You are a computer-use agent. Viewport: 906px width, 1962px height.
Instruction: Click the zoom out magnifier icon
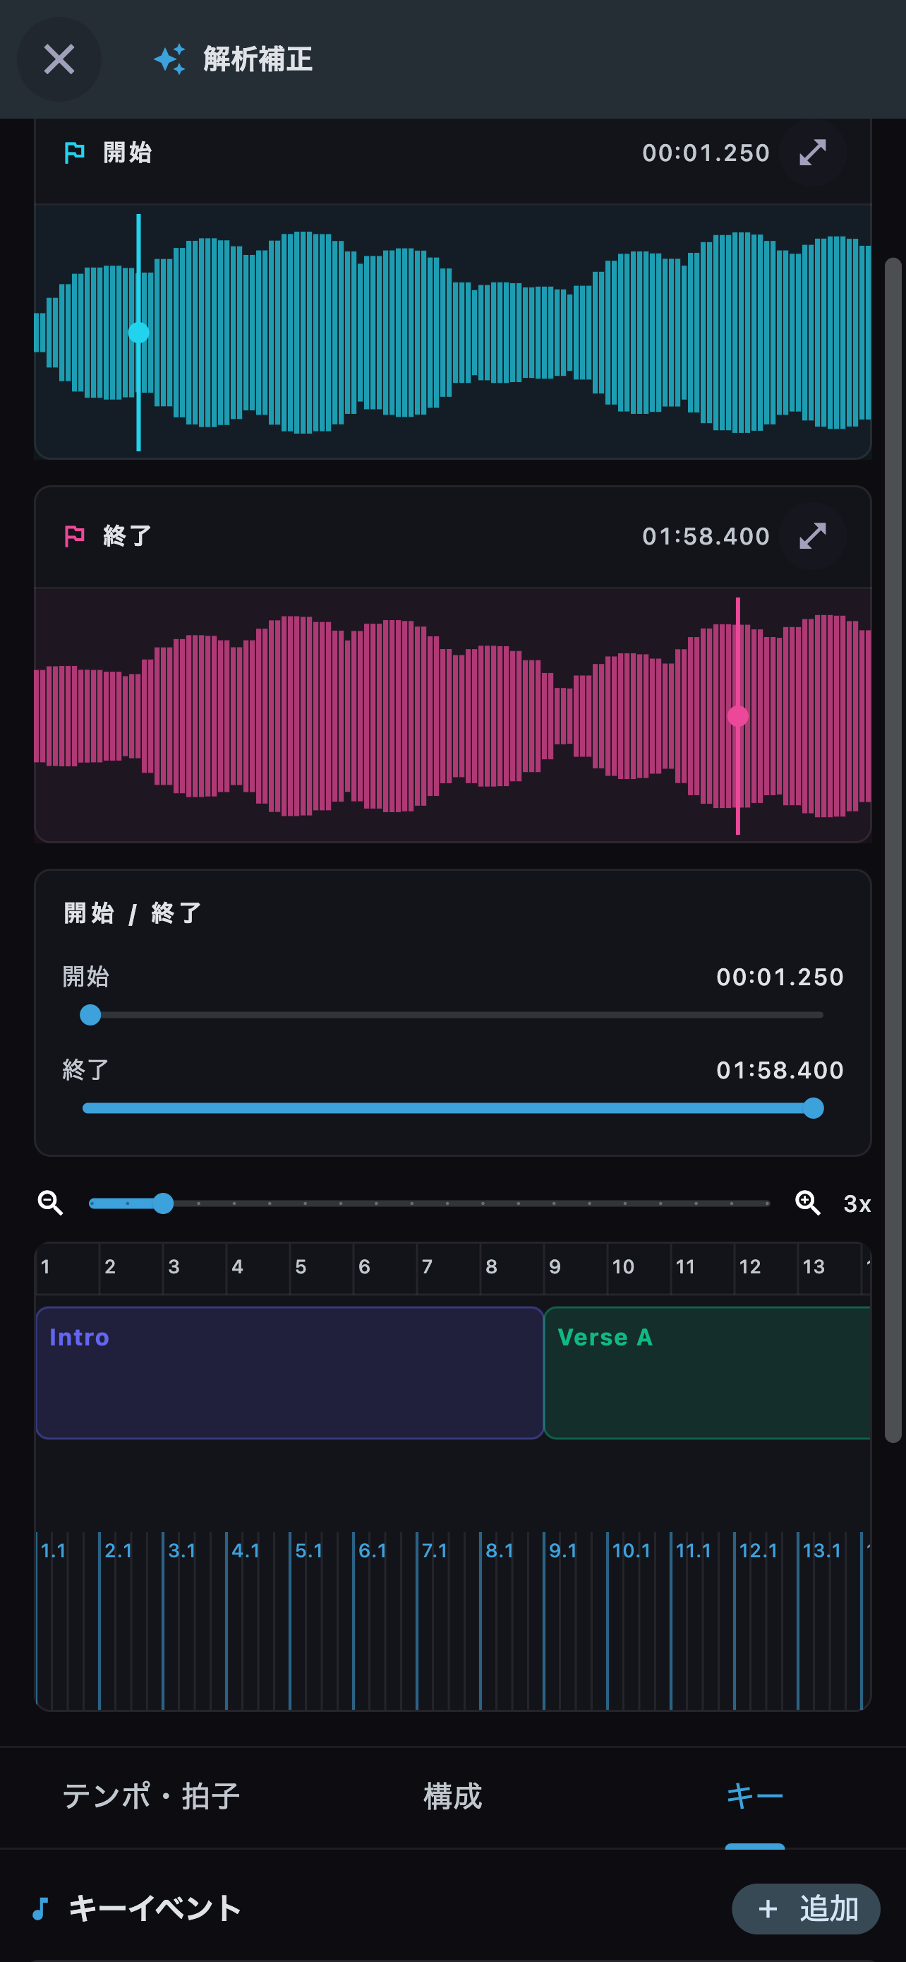(x=50, y=1203)
